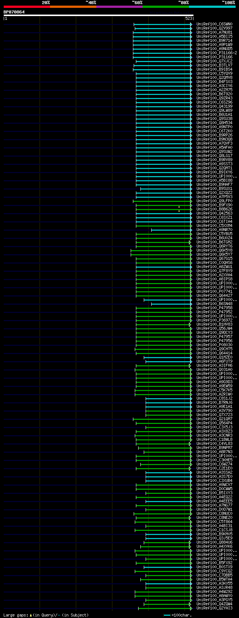Click the red 20% legend segment
The image size is (239, 618).
(27, 6)
